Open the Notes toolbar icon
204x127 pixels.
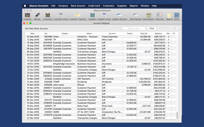point(176,15)
